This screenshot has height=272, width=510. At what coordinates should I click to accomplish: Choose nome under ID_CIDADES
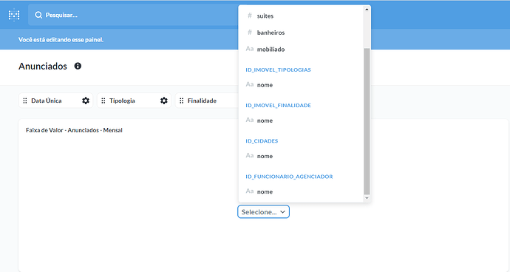click(x=301, y=156)
